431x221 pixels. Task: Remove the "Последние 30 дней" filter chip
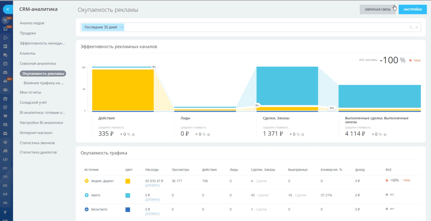pos(122,28)
